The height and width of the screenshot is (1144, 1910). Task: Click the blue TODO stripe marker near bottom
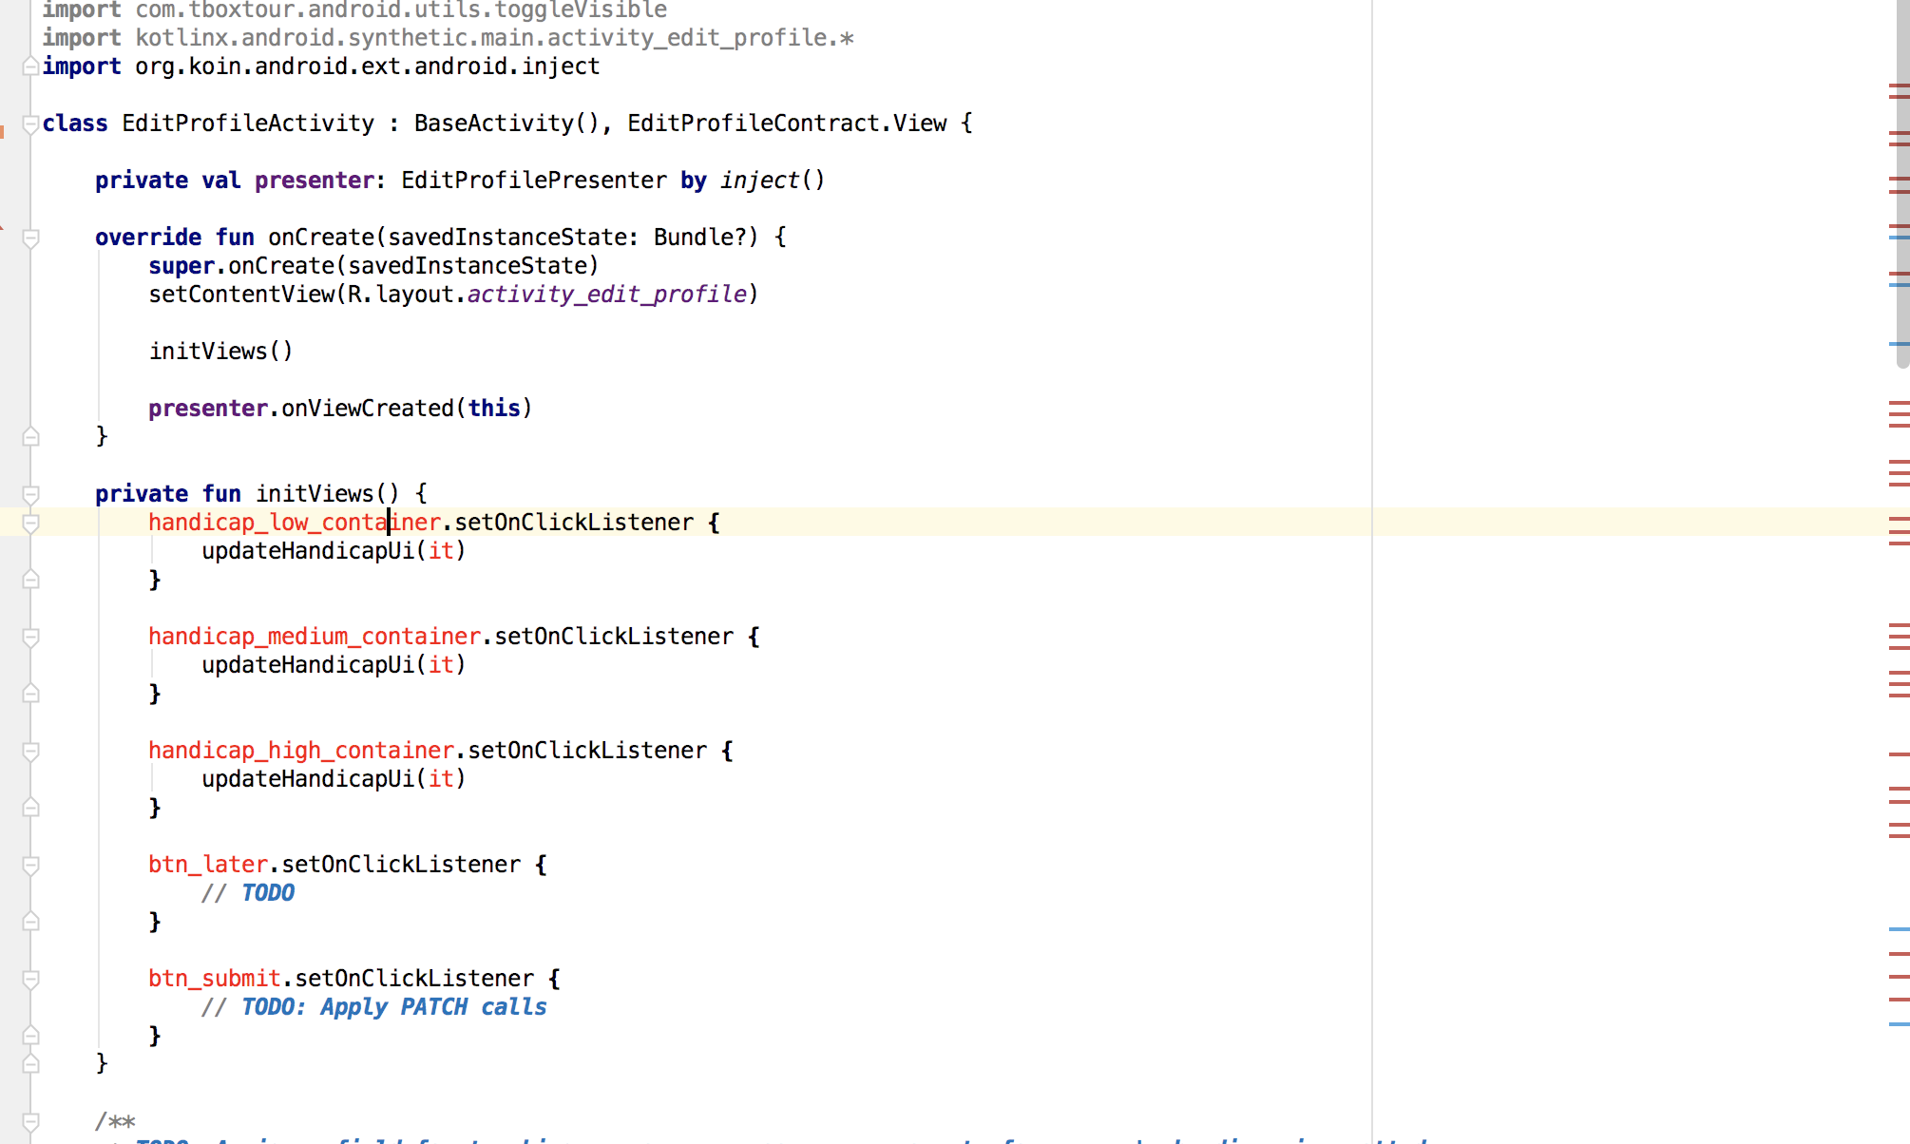(1899, 1024)
